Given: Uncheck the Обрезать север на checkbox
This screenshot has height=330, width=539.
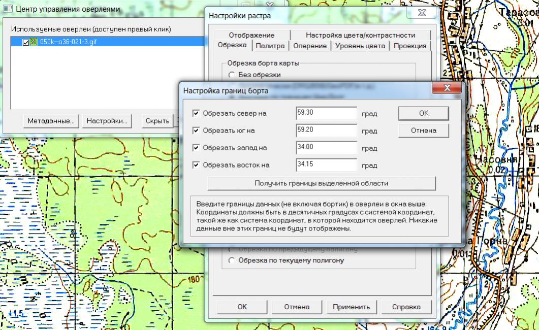Looking at the screenshot, I should pos(196,113).
